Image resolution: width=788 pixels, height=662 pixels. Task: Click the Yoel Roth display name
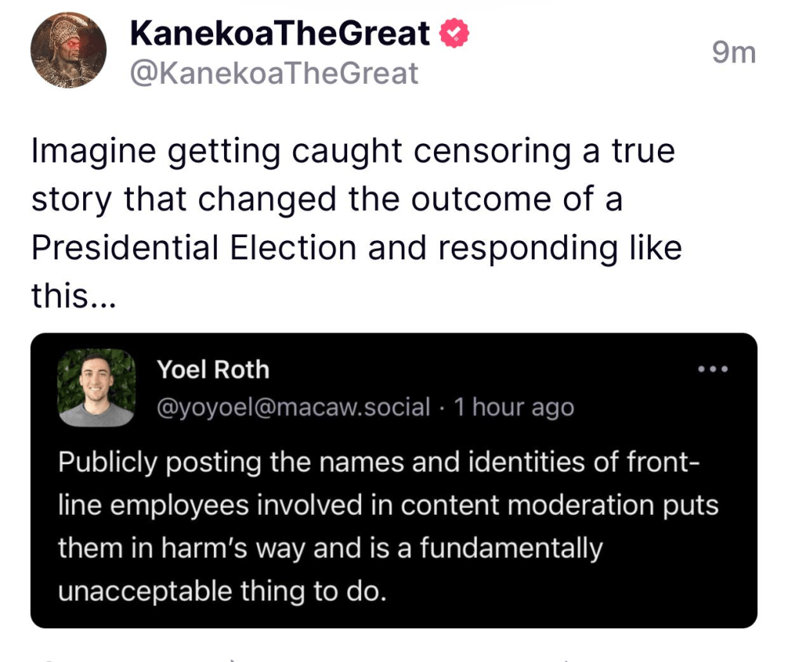[213, 370]
